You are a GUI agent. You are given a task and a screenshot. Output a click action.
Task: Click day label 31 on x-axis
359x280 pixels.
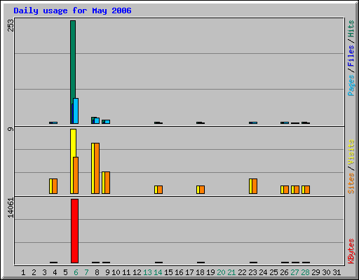click(x=337, y=272)
